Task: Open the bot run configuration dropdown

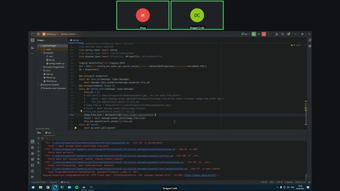Action: pyautogui.click(x=245, y=34)
